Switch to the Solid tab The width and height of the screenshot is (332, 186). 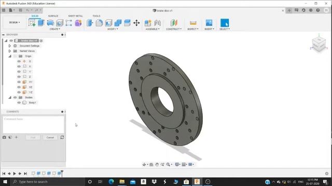(35, 16)
